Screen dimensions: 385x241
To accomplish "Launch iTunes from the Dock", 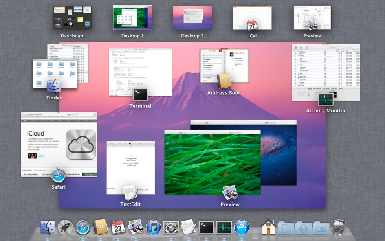I will click(x=153, y=227).
